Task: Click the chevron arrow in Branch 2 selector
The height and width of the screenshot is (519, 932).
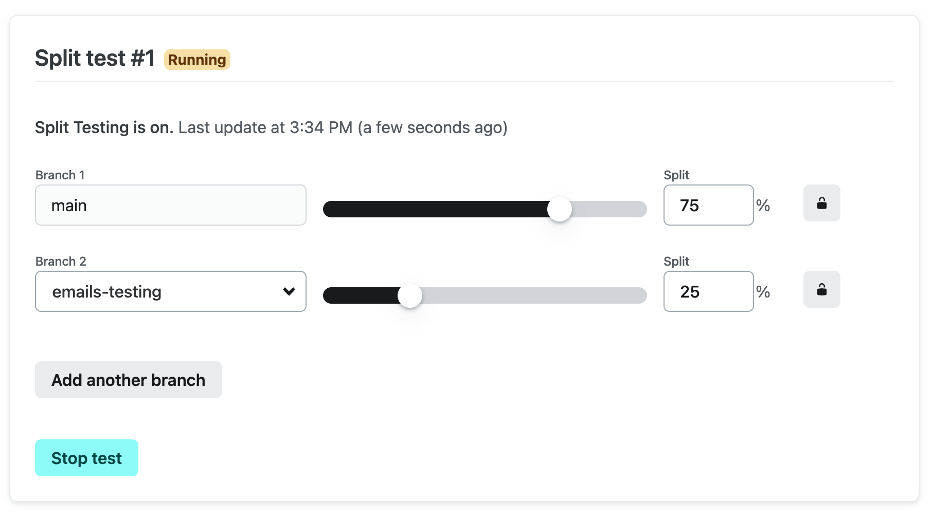Action: 289,291
